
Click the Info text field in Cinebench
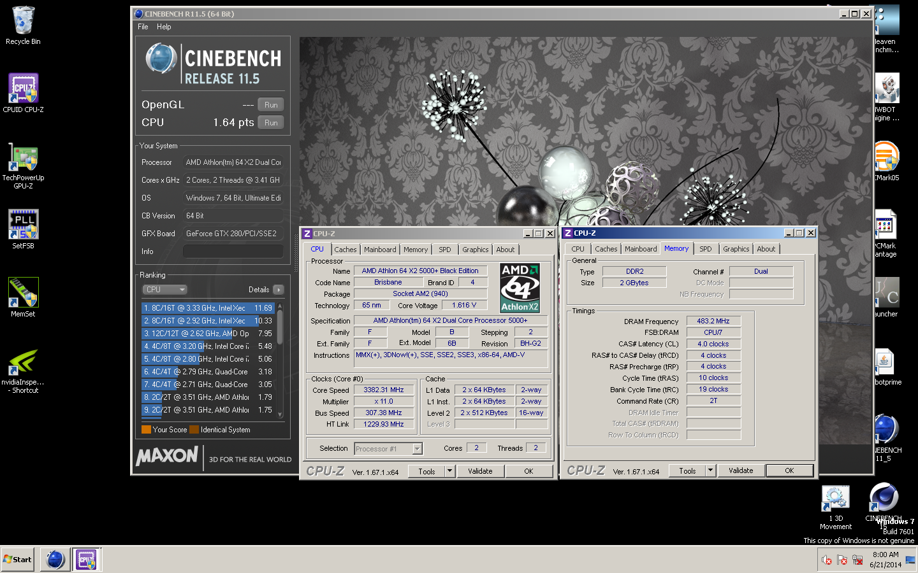233,251
